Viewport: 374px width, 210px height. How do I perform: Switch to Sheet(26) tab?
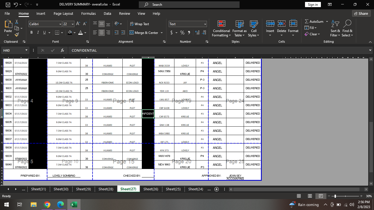(151, 189)
